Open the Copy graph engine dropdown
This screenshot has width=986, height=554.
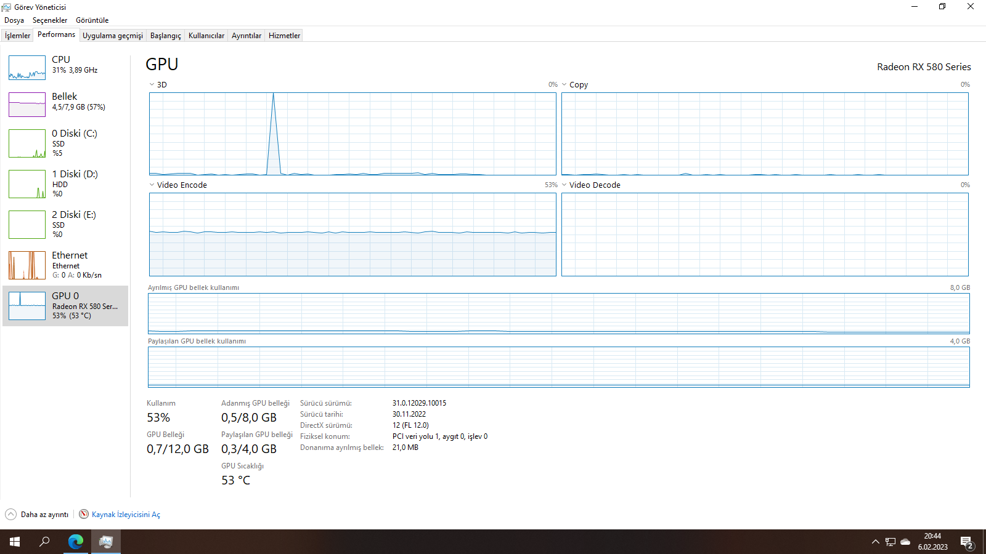click(564, 85)
